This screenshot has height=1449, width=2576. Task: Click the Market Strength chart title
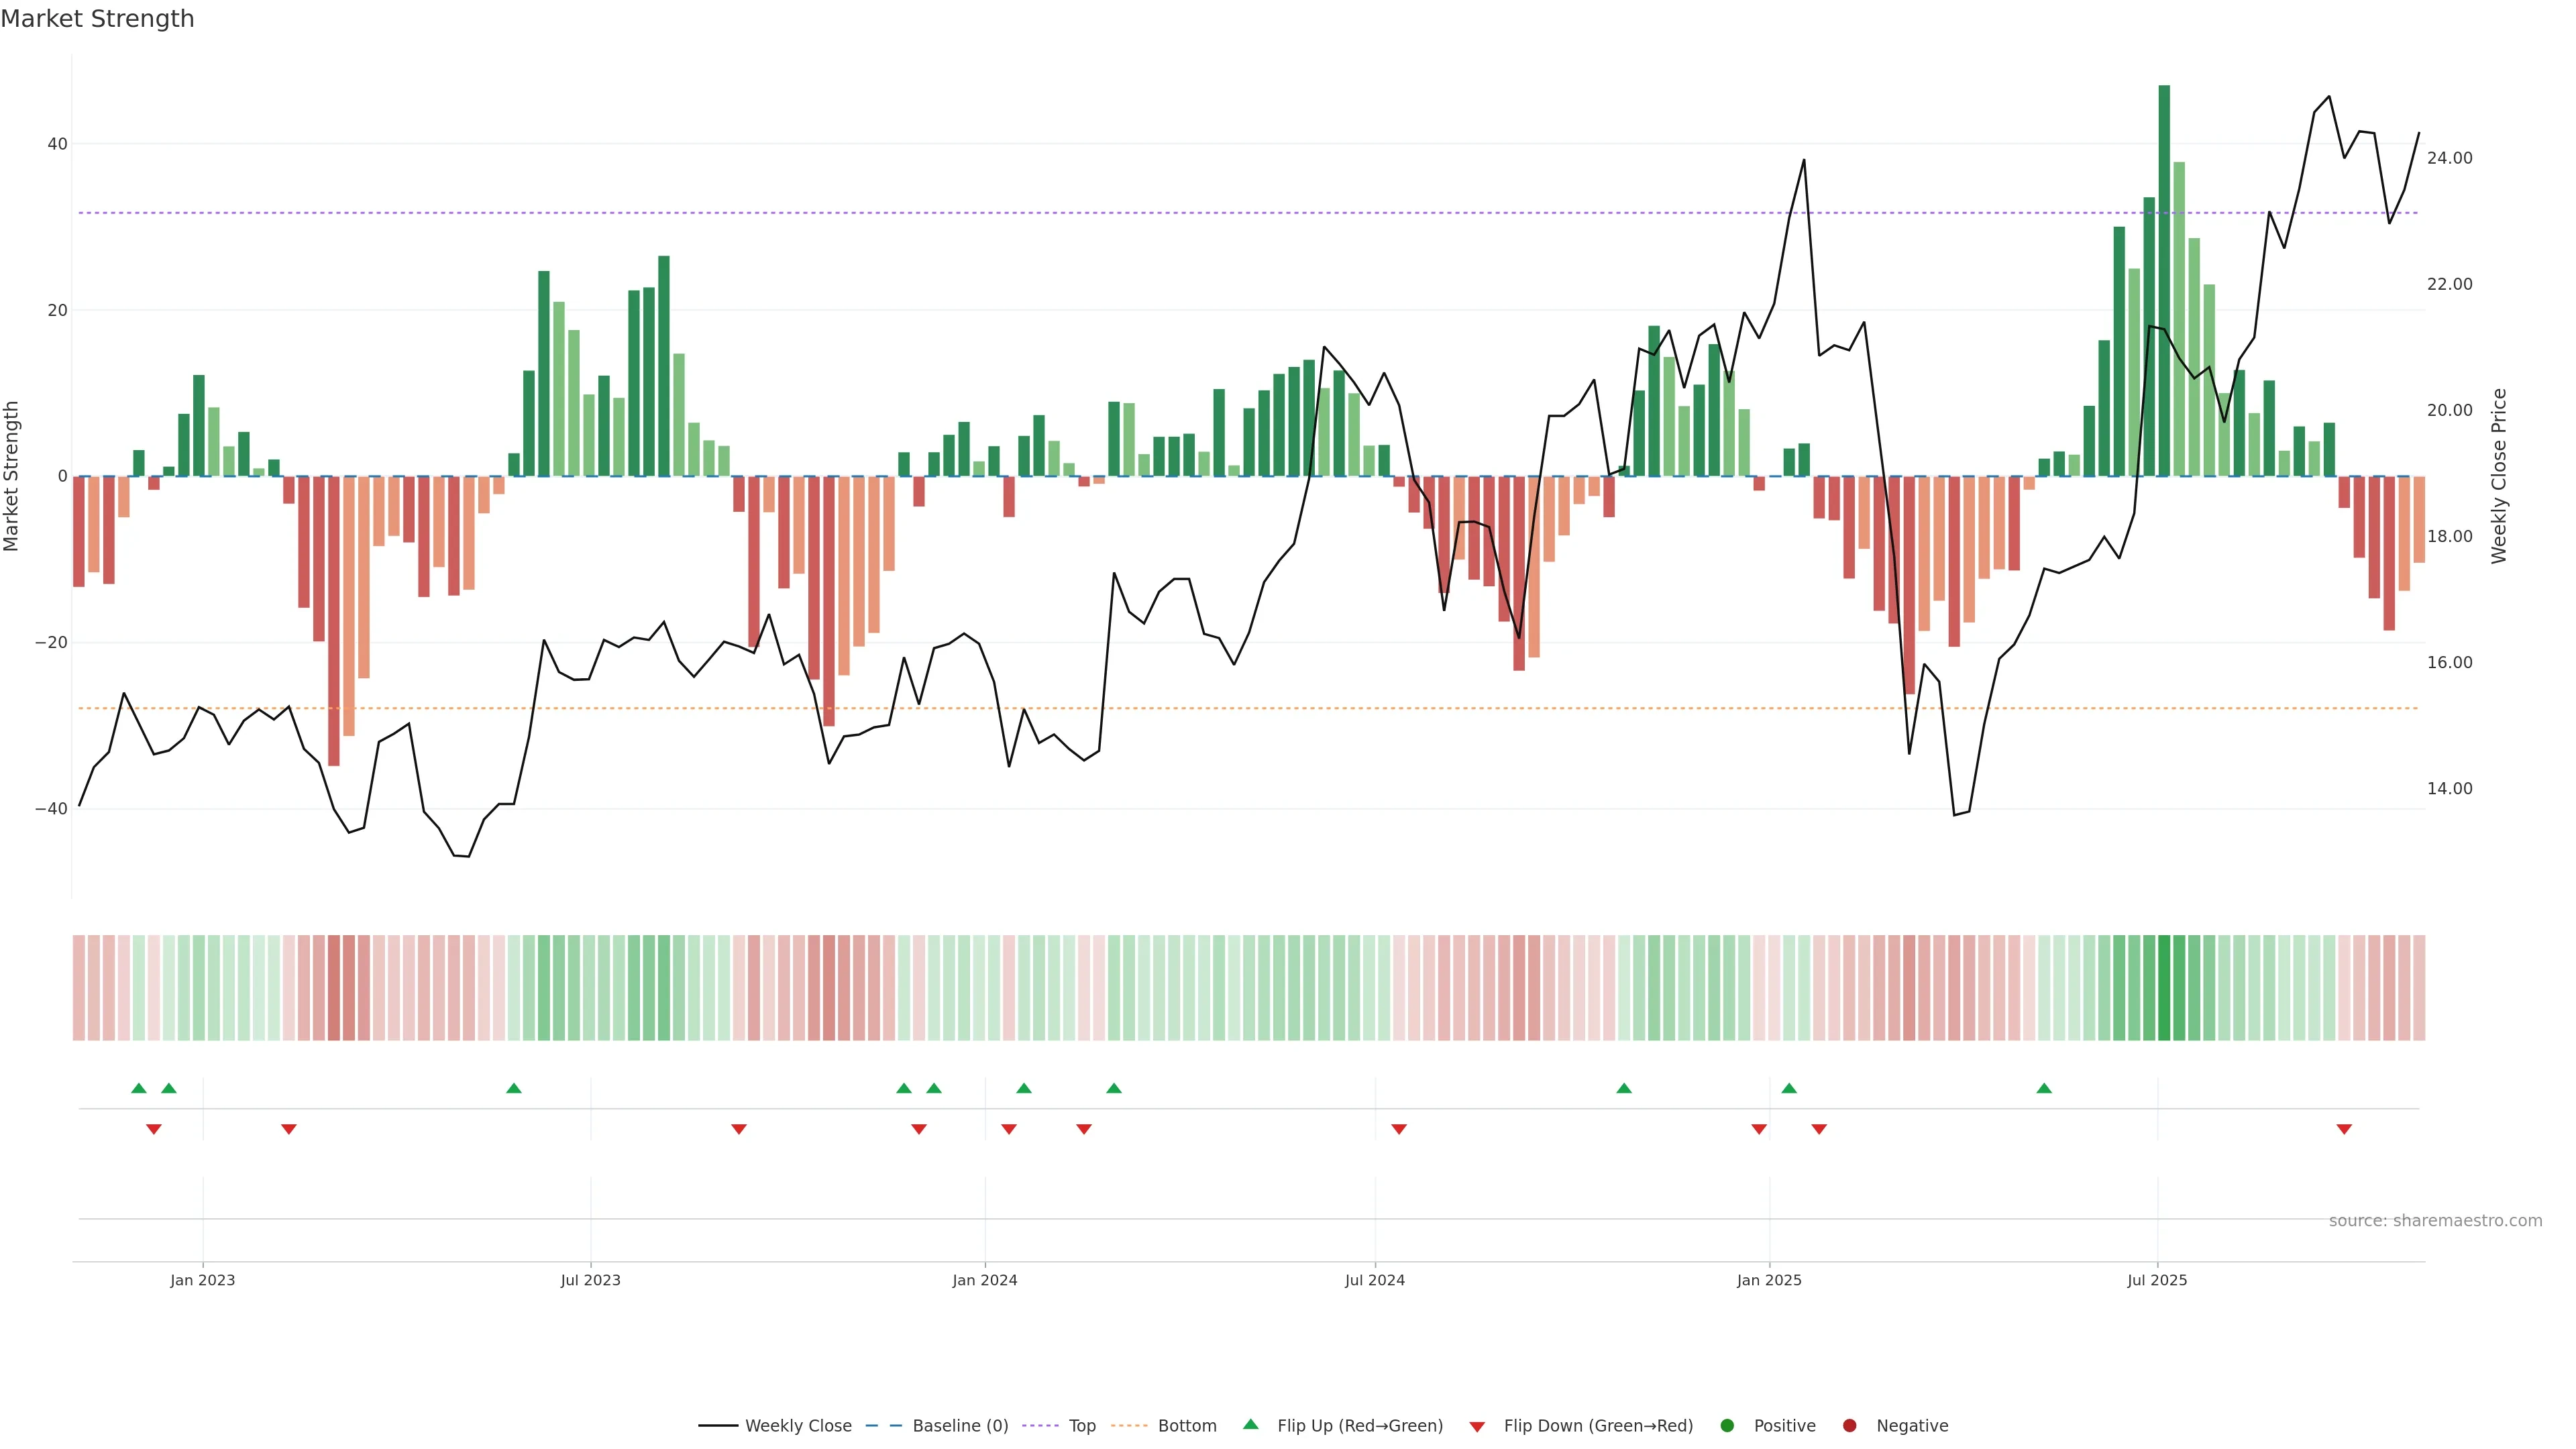point(97,19)
